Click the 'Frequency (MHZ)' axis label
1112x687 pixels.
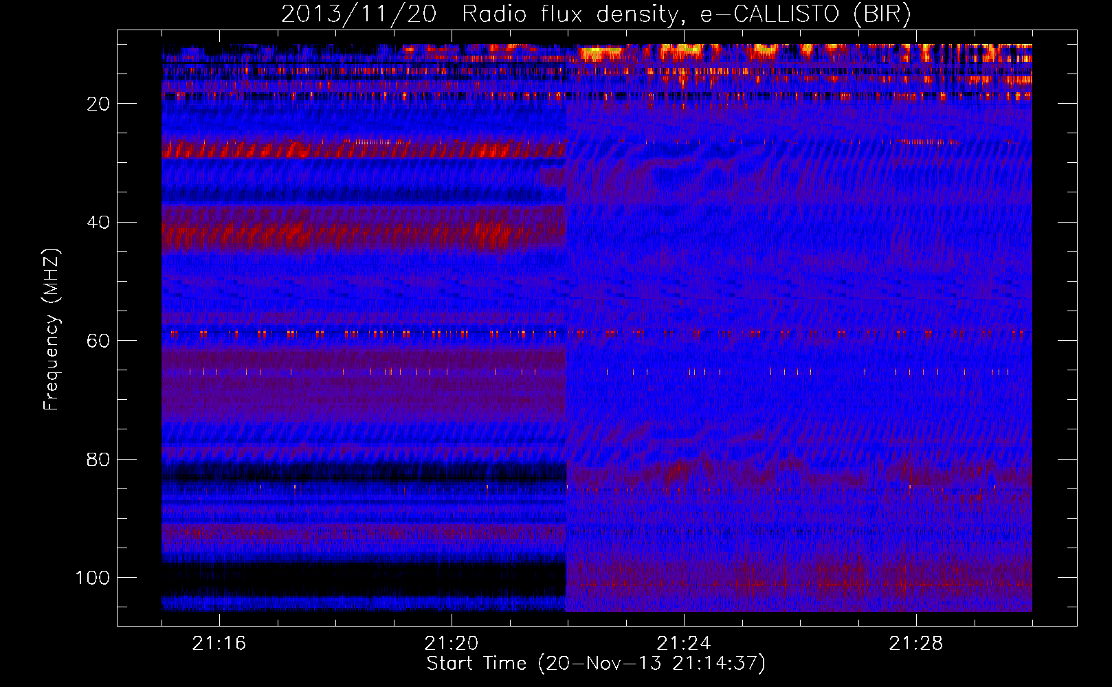point(52,330)
